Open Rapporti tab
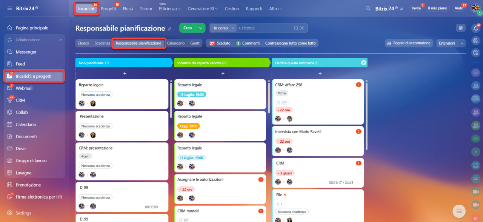The height and width of the screenshot is (222, 483). (254, 9)
